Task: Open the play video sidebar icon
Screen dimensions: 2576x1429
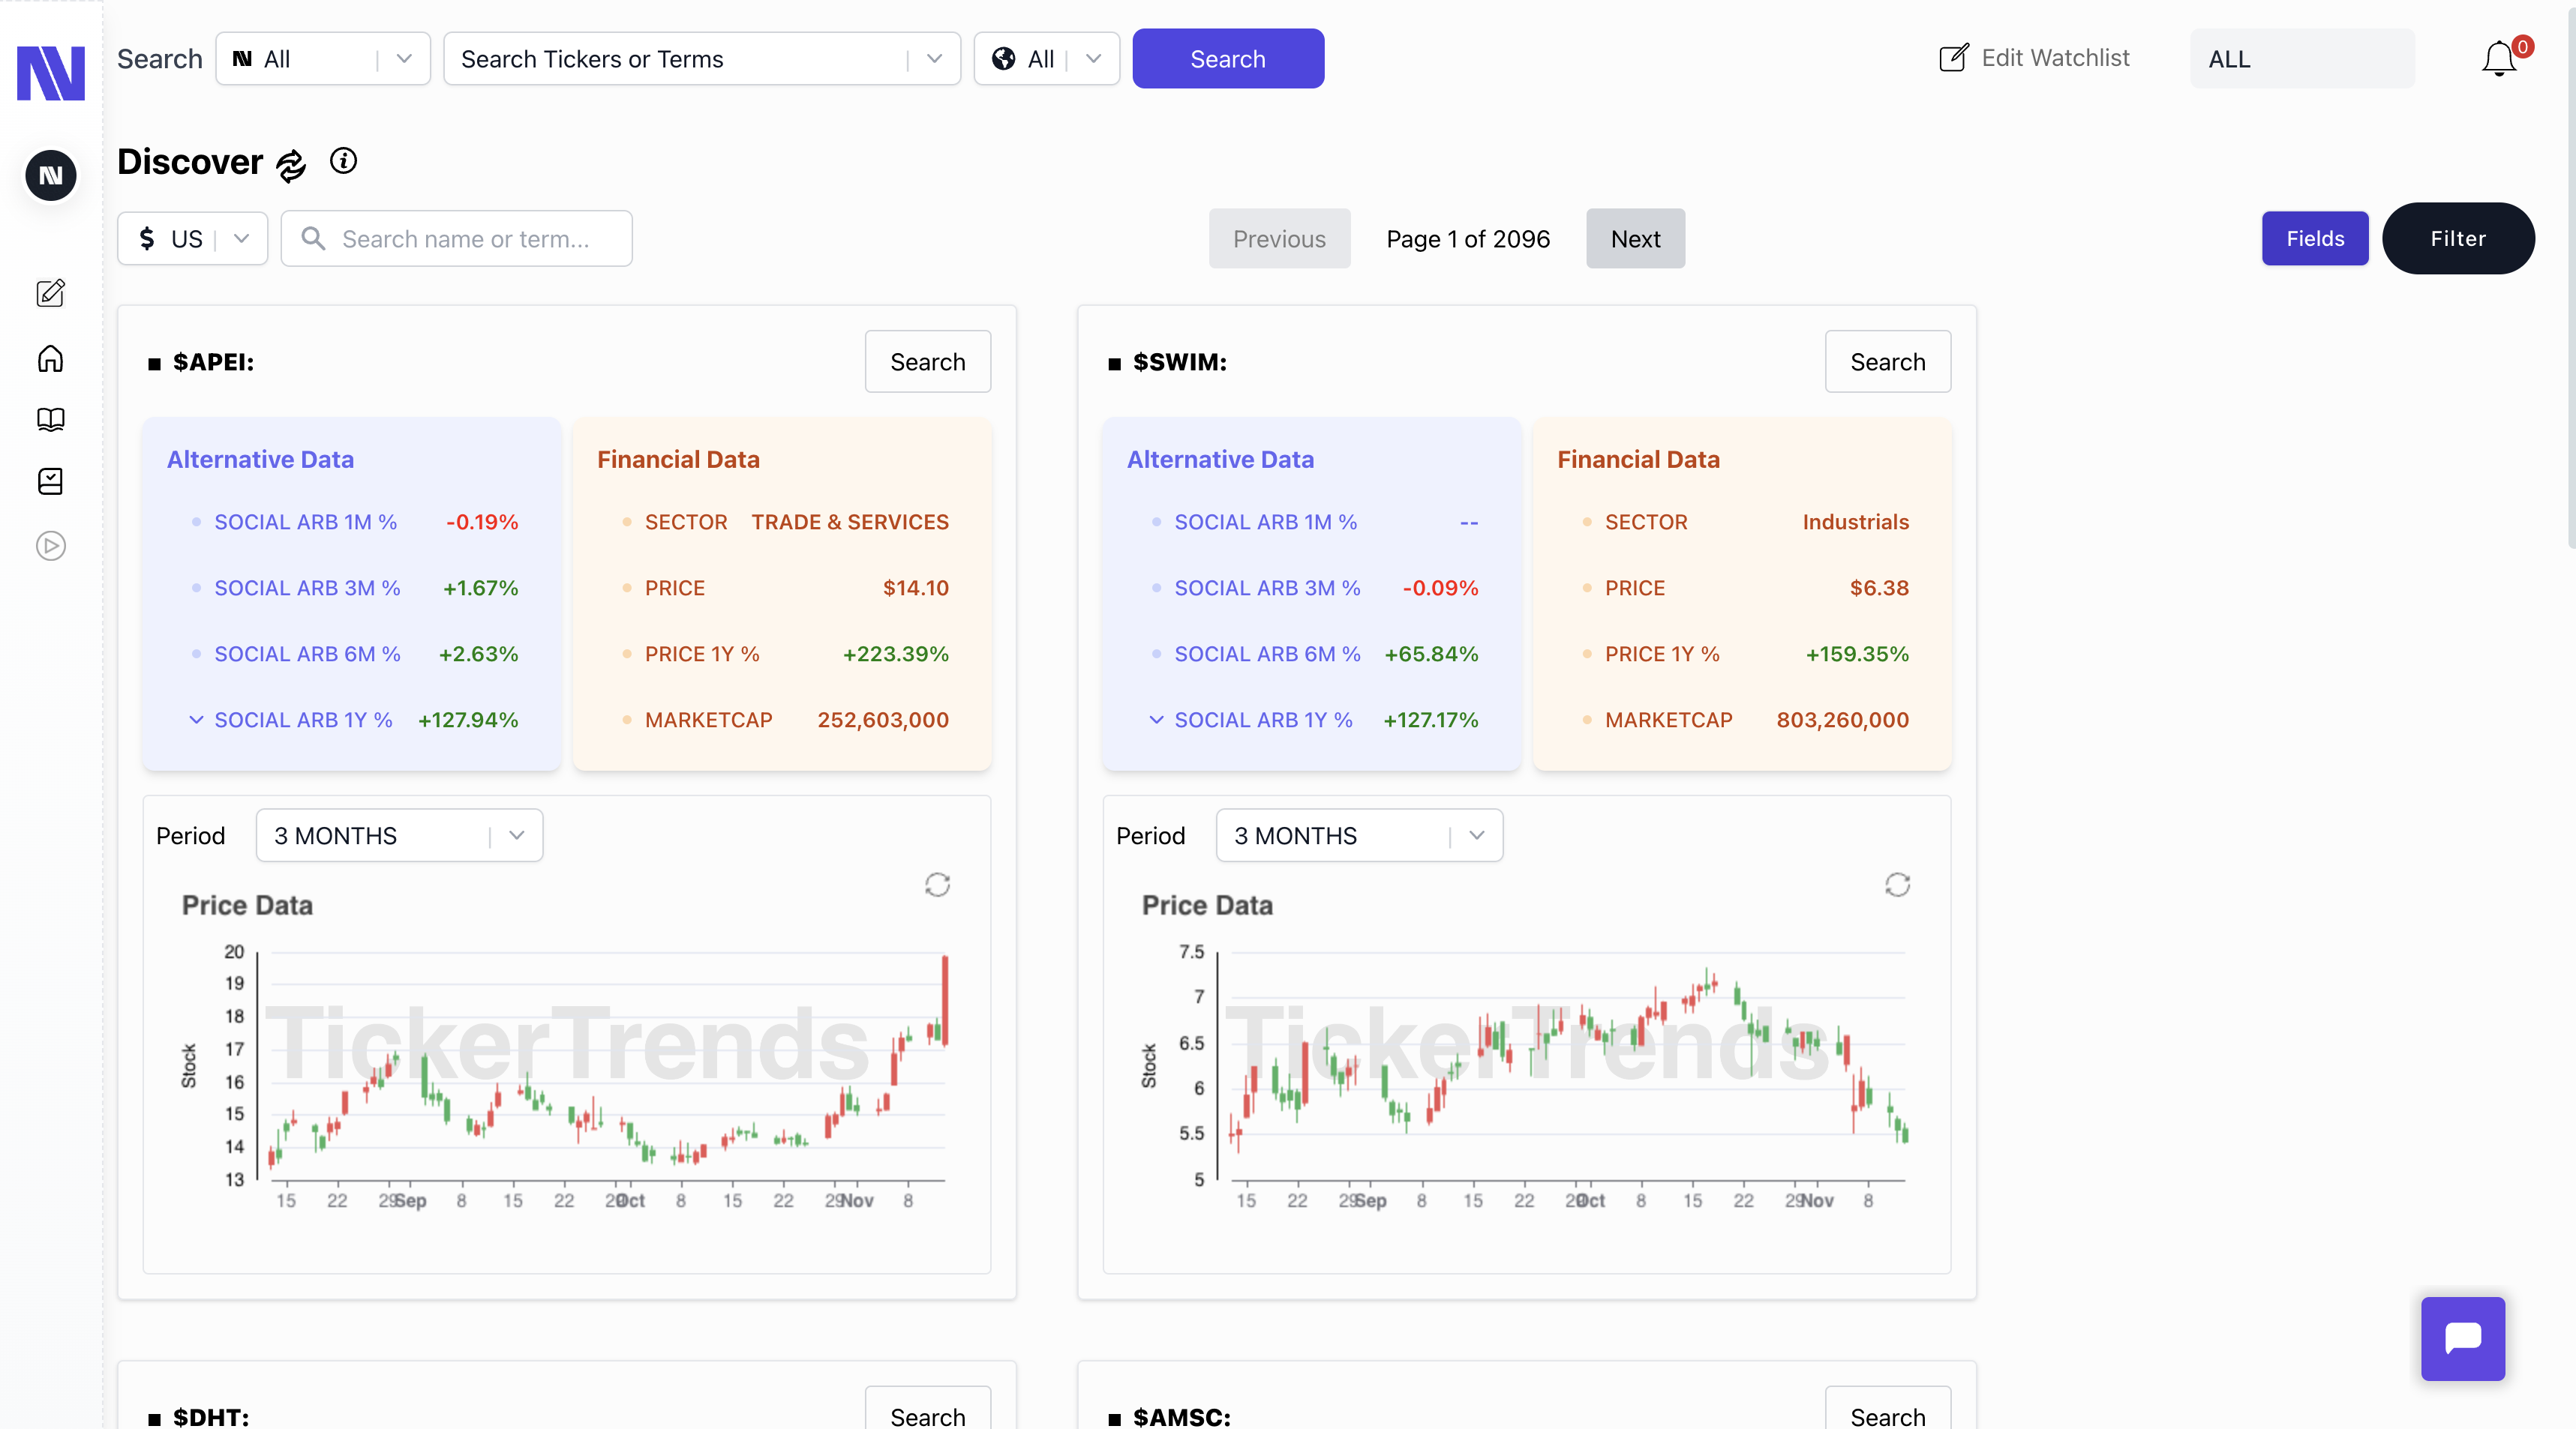Action: [51, 546]
